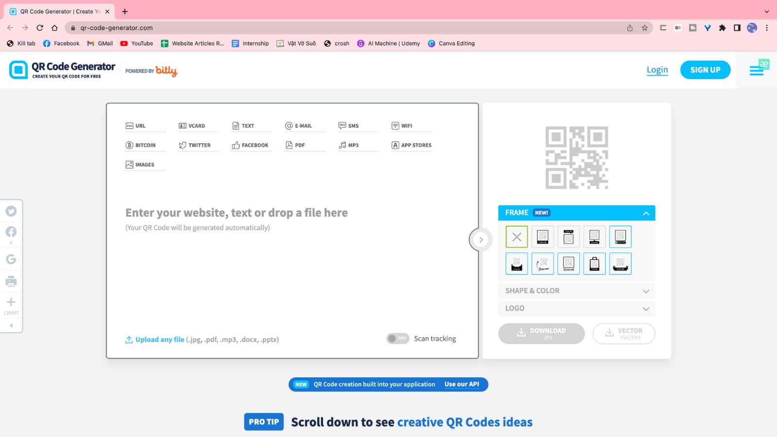
Task: Go to the browser home page
Action: (x=54, y=28)
